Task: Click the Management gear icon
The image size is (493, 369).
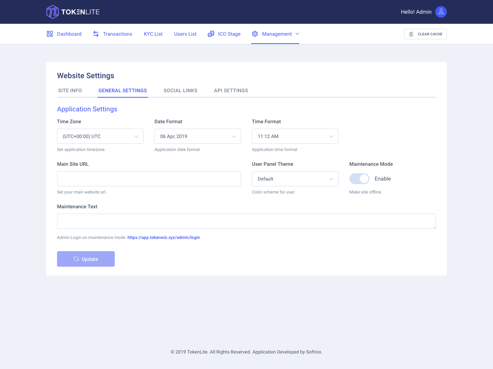Action: click(x=255, y=34)
